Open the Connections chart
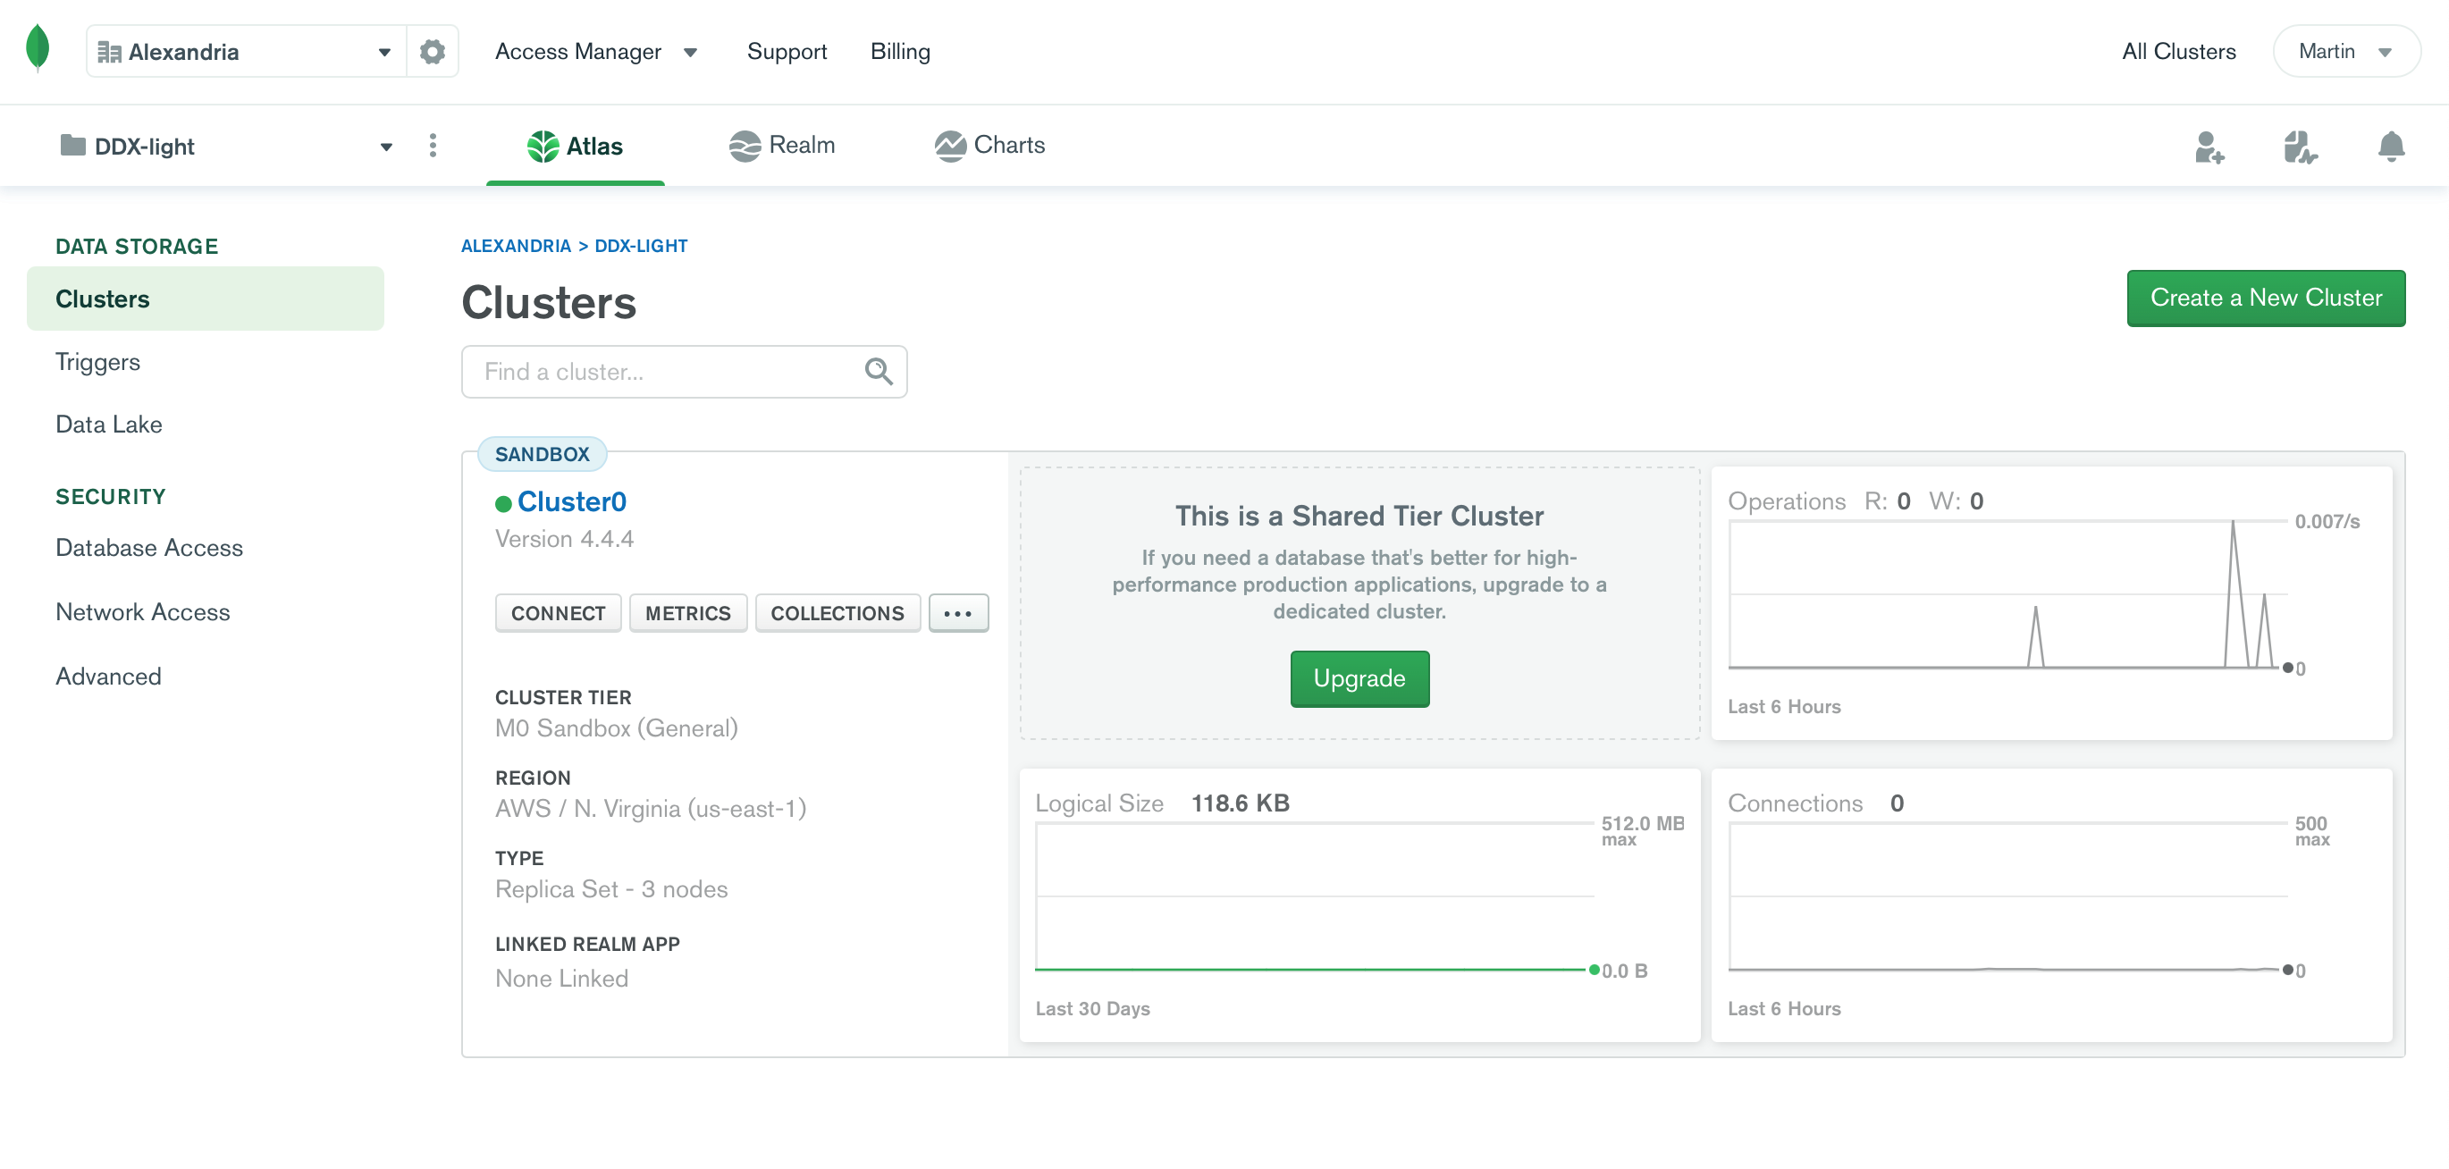This screenshot has height=1169, width=2449. [x=2051, y=904]
